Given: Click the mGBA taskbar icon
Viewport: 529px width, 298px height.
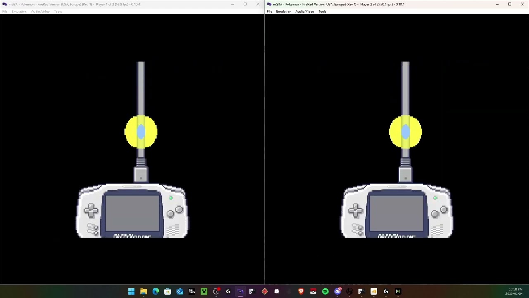Looking at the screenshot, I should (240, 291).
